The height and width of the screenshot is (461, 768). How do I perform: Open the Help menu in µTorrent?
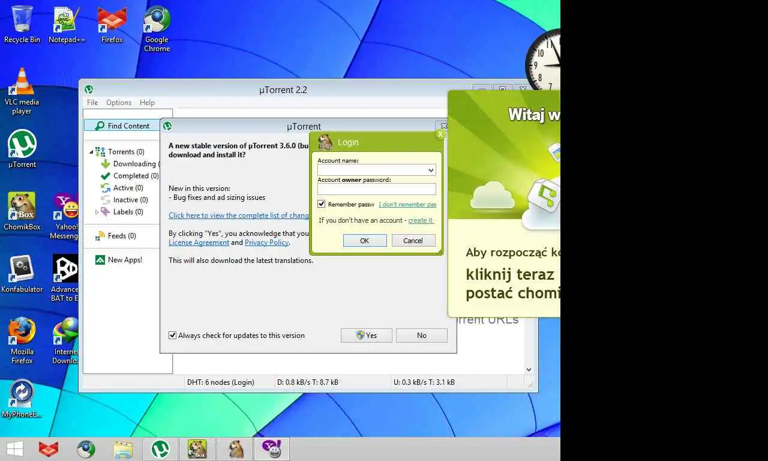coord(147,103)
